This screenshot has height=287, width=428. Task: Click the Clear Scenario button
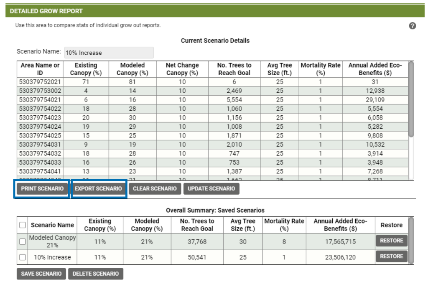(155, 189)
